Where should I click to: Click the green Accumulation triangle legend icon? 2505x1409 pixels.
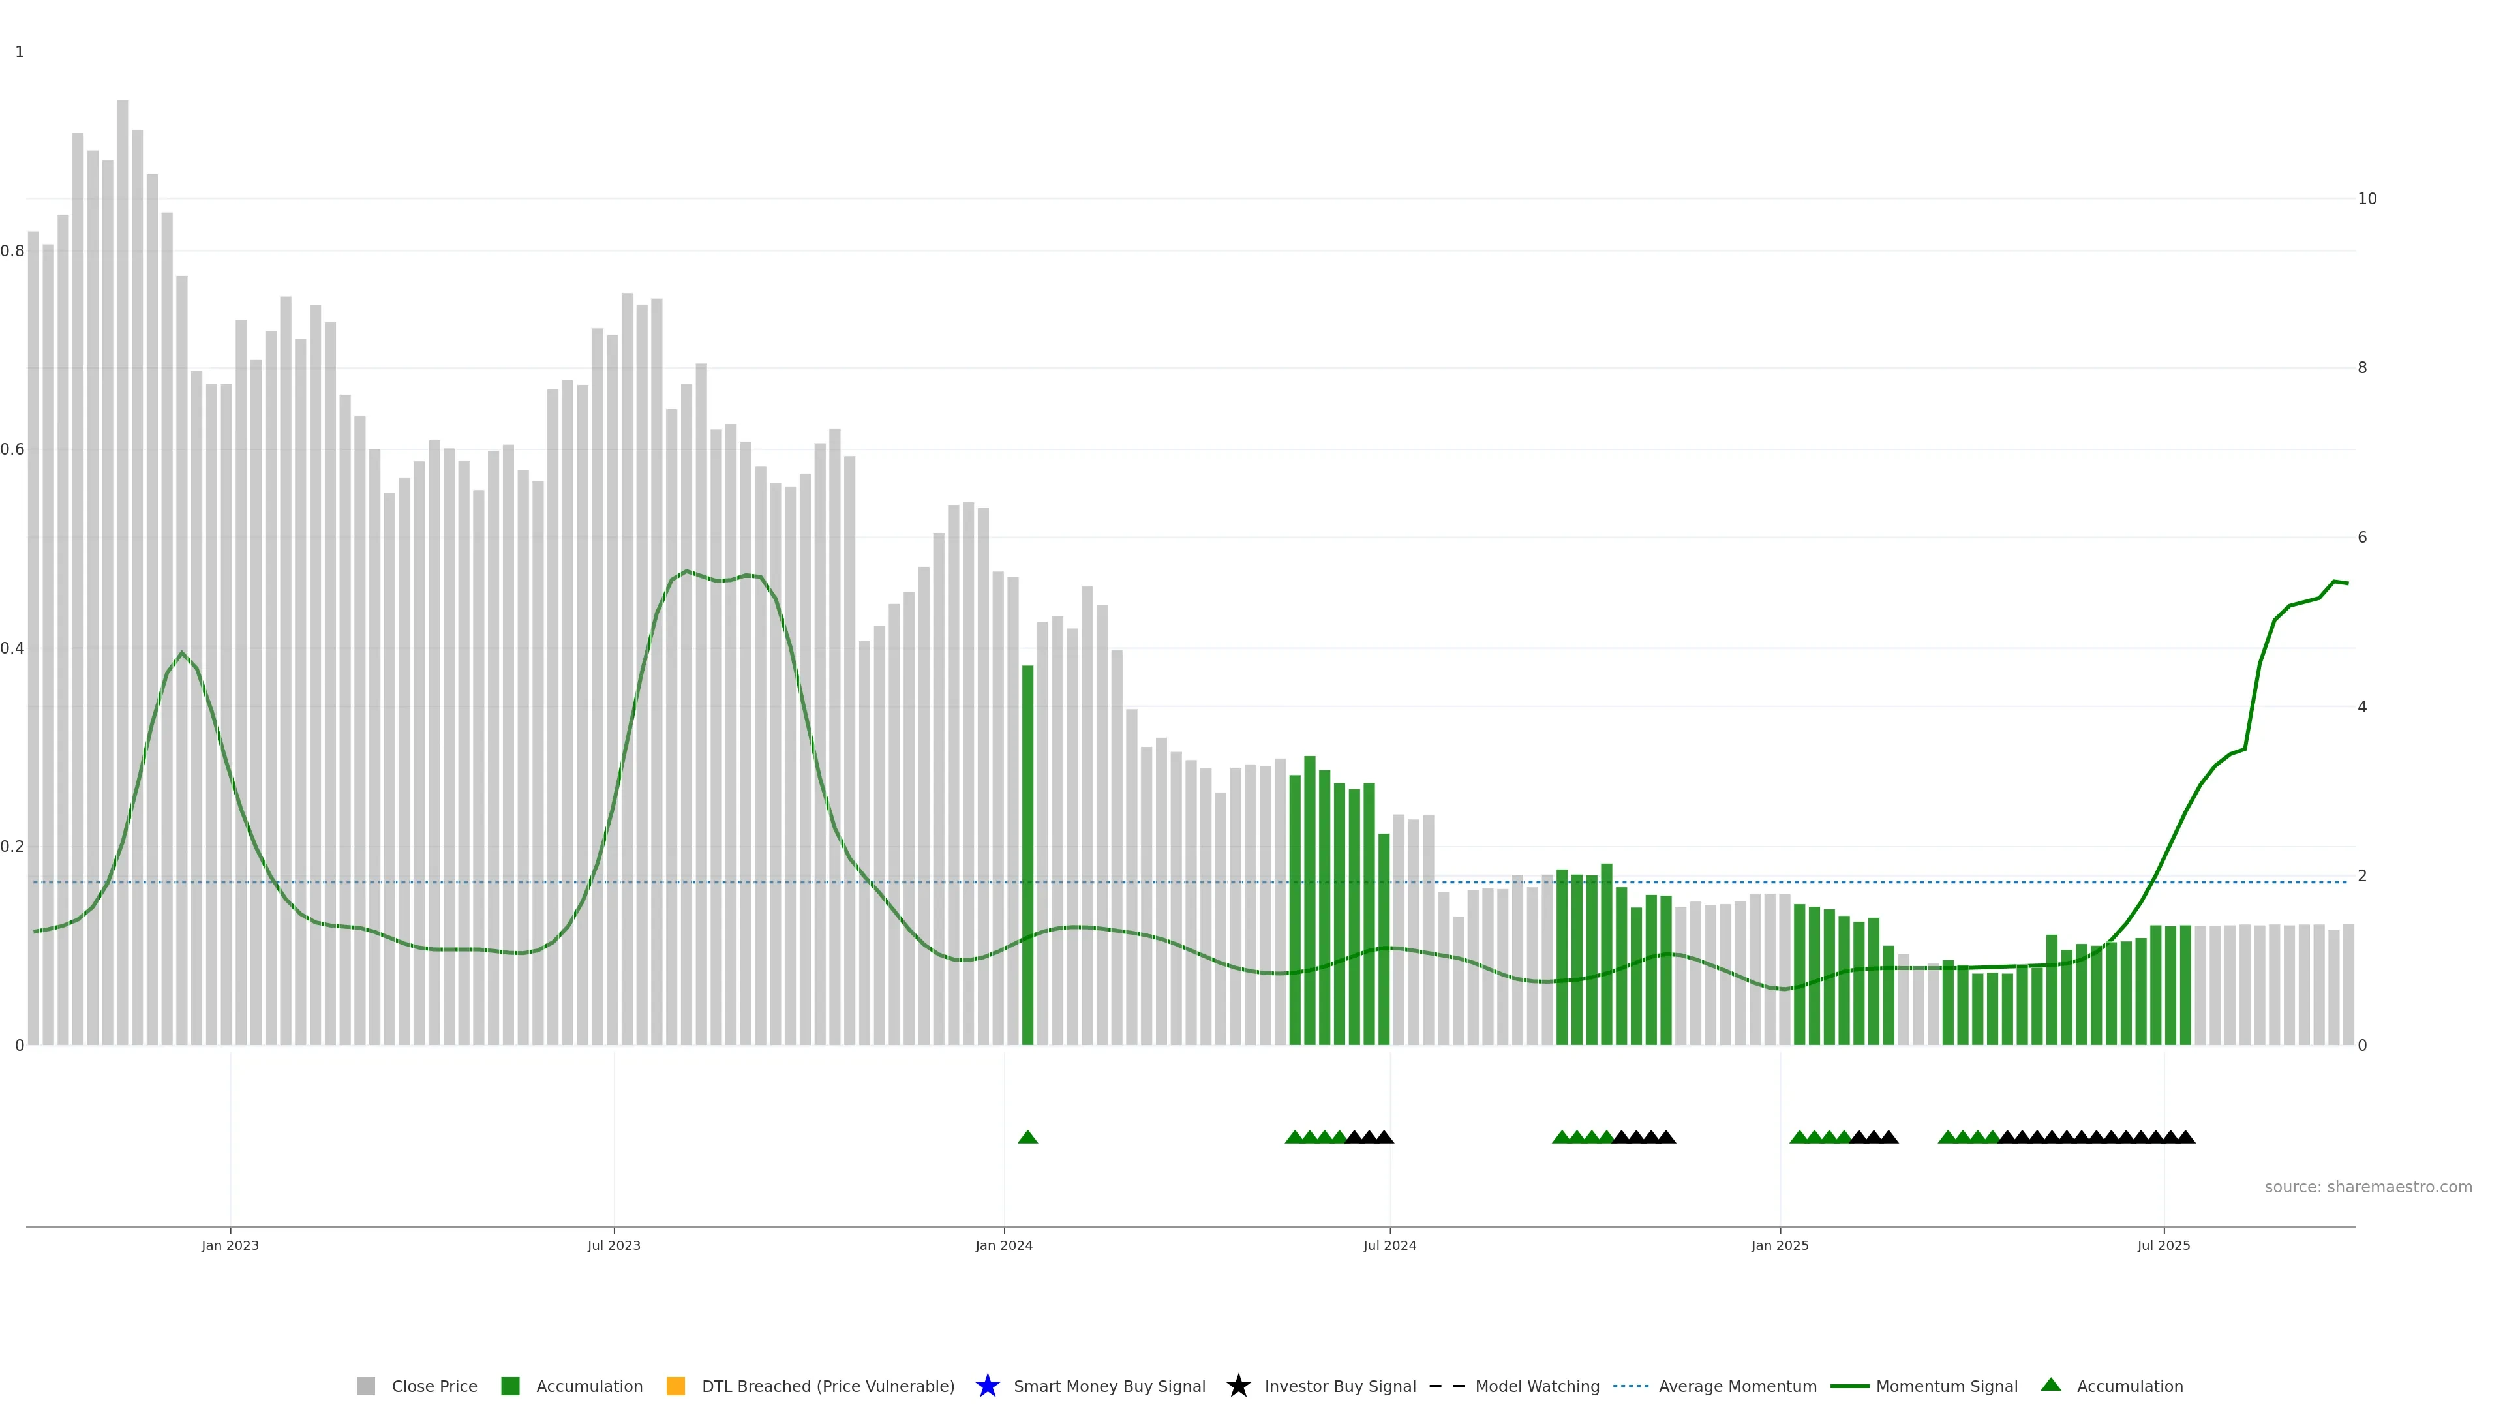tap(2051, 1385)
